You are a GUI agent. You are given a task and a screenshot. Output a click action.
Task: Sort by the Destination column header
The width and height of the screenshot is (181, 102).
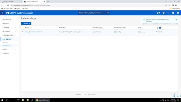62,28
